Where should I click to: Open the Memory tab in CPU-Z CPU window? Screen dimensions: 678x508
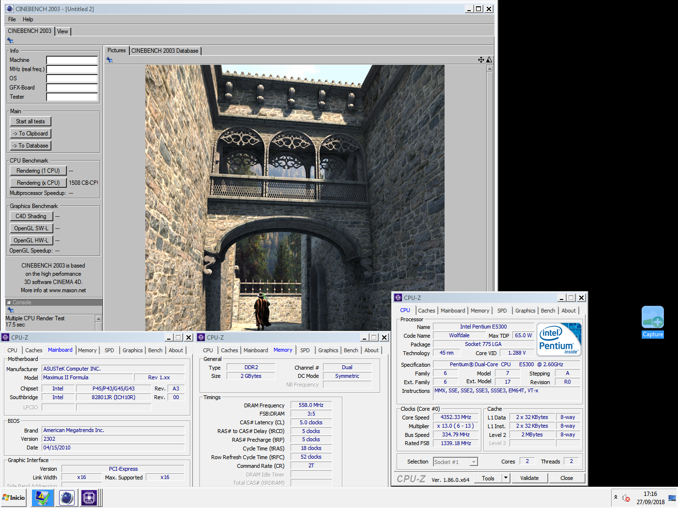(480, 311)
